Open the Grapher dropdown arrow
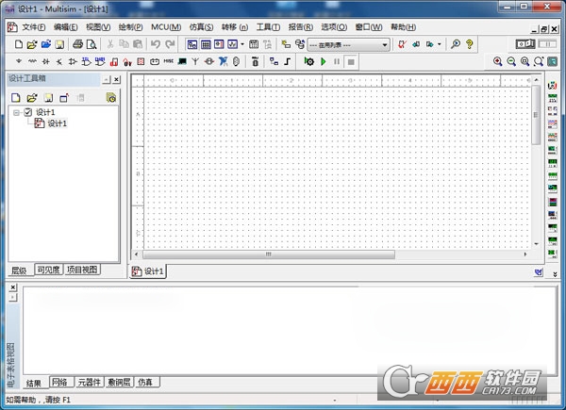This screenshot has height=410, width=566. 242,44
